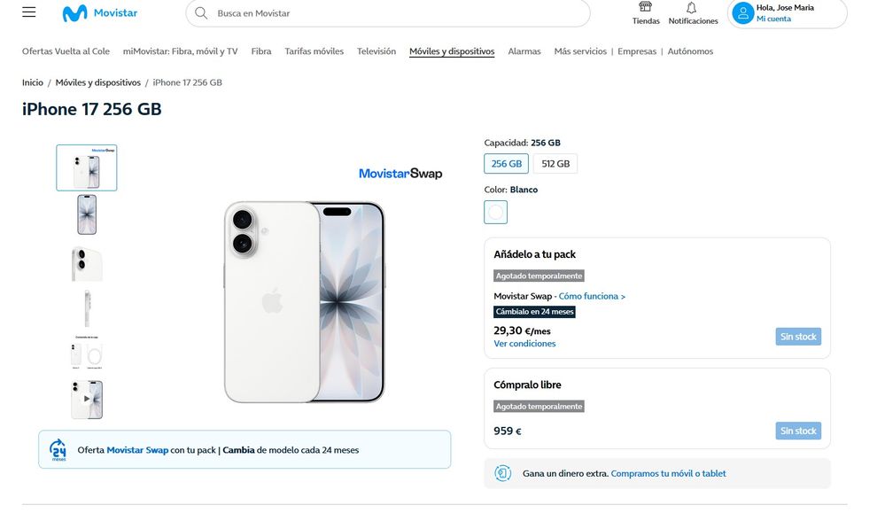
Task: Select the 512 GB capacity option
Action: click(x=555, y=164)
